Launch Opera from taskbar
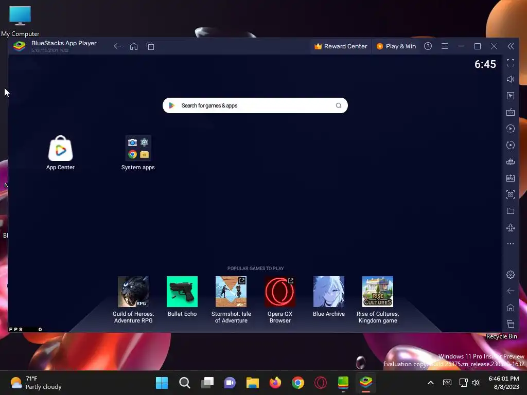This screenshot has width=527, height=395. 321,383
